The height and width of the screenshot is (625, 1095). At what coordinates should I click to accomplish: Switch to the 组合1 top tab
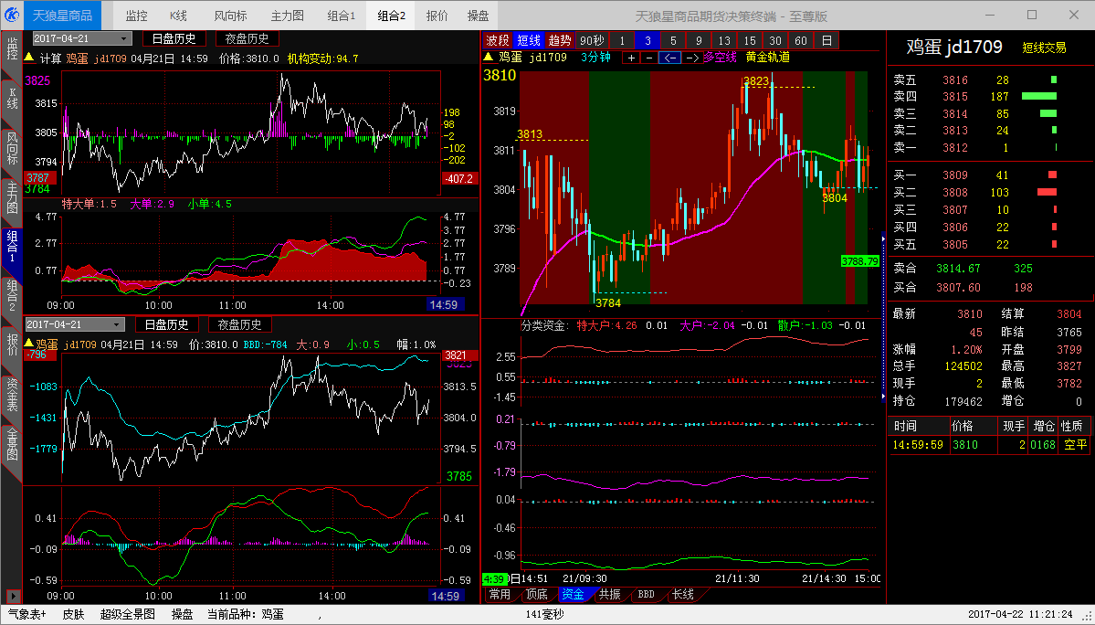[342, 16]
